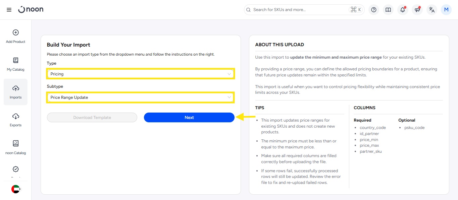Click 'price_min' column name

369,140
